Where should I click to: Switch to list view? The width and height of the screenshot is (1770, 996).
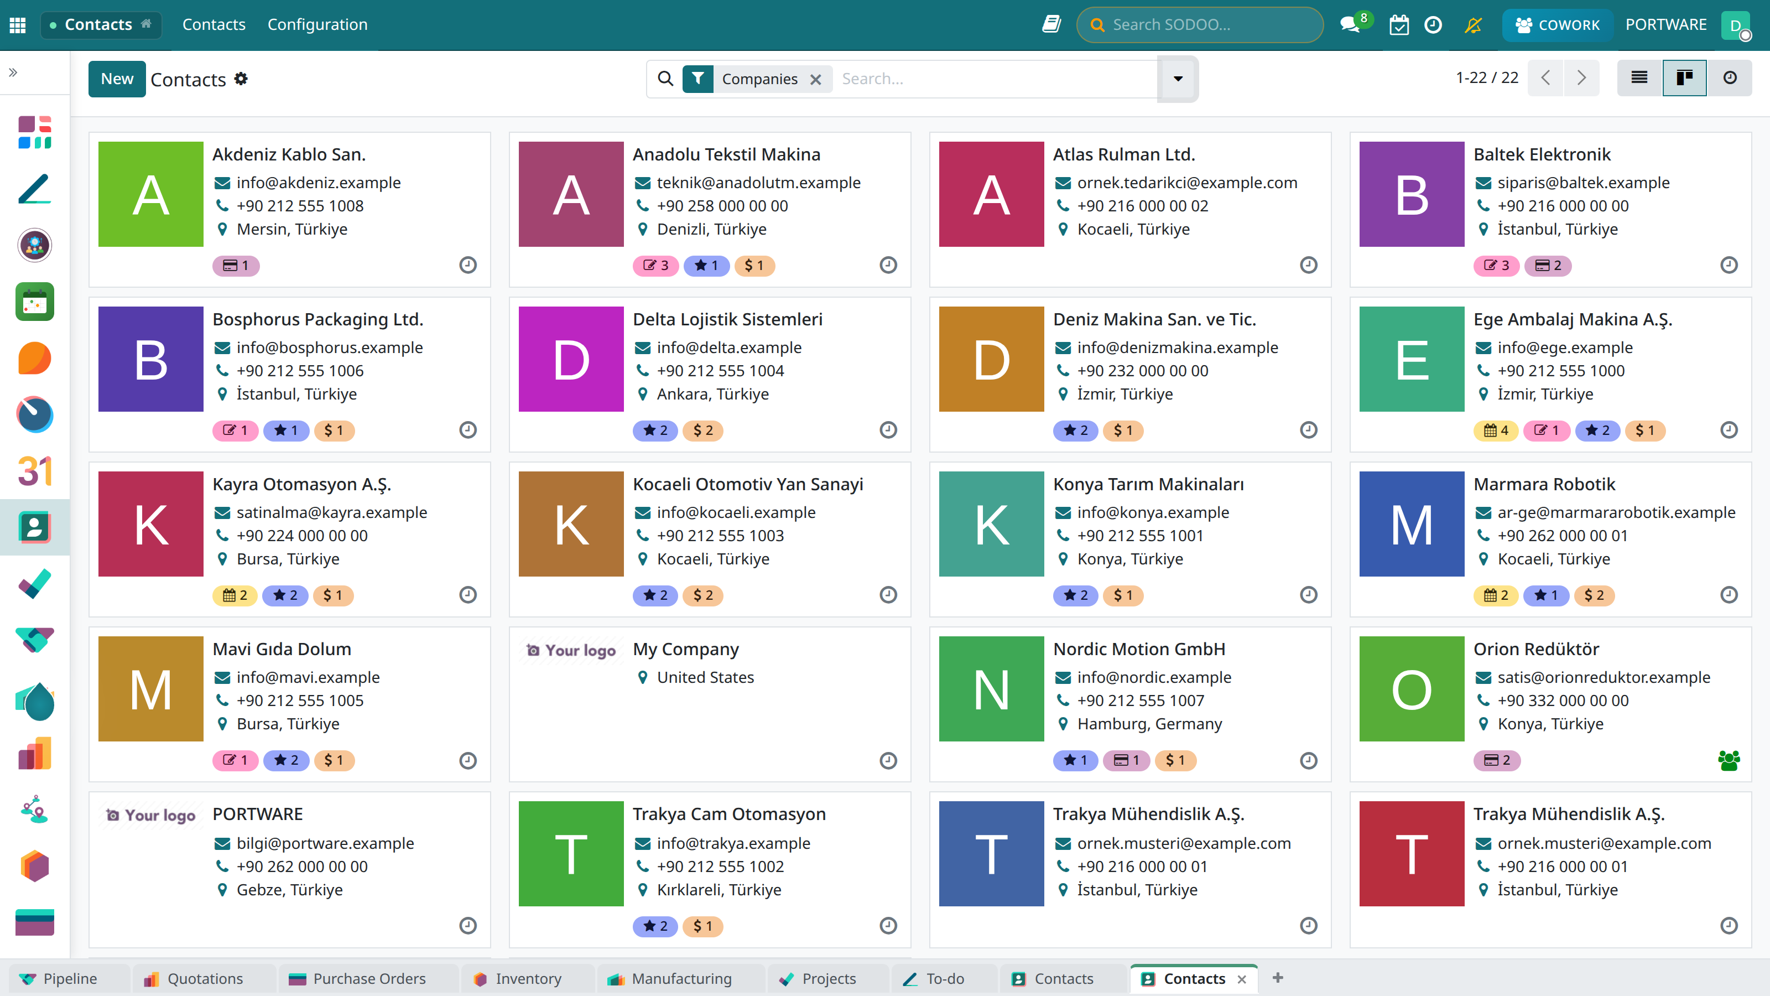1639,77
